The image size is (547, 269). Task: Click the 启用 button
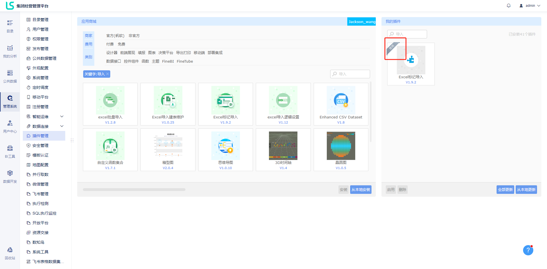[x=391, y=190]
